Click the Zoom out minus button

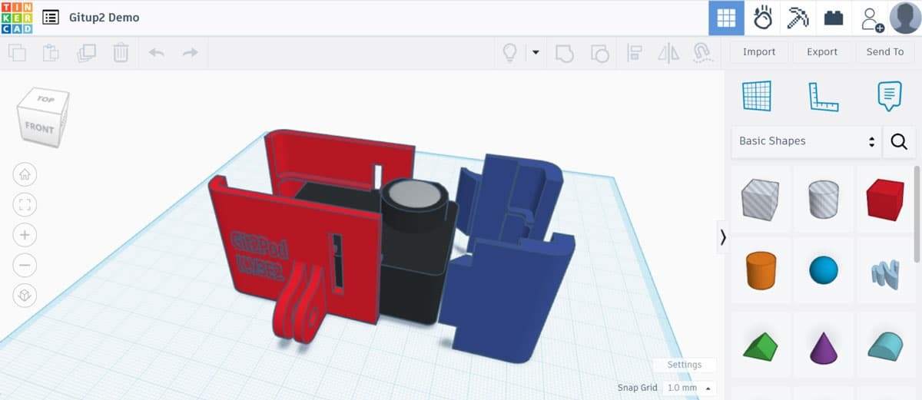[25, 266]
